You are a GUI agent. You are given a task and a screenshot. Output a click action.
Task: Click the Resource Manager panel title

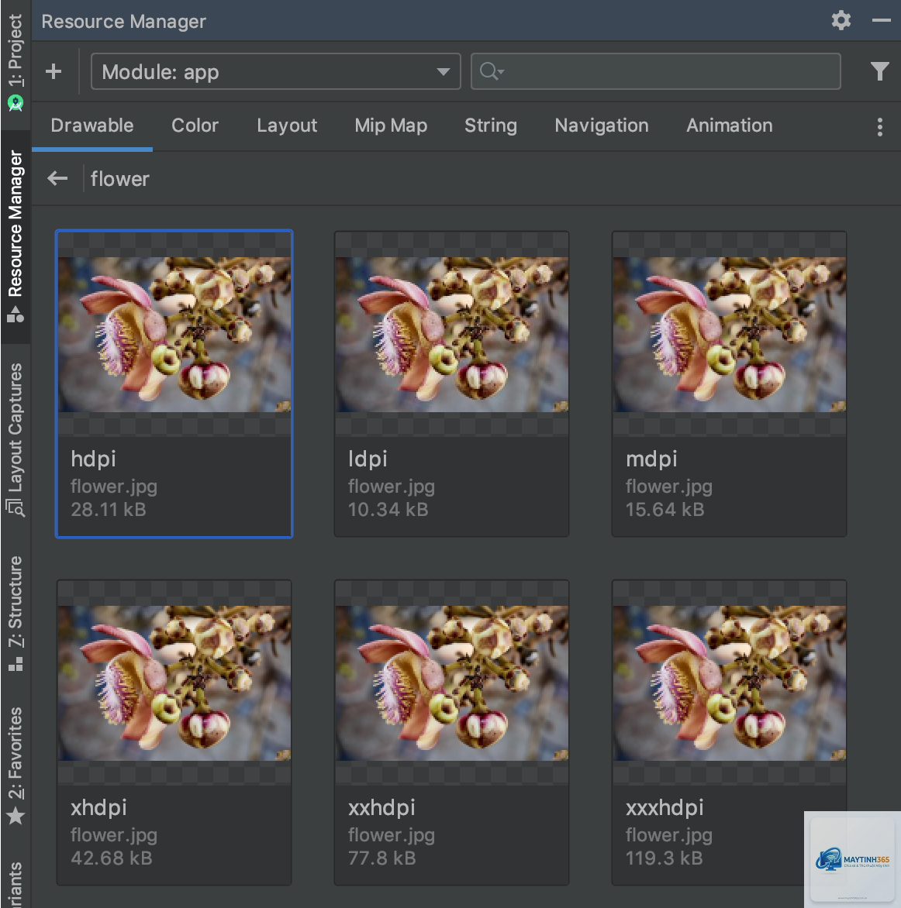(x=123, y=22)
